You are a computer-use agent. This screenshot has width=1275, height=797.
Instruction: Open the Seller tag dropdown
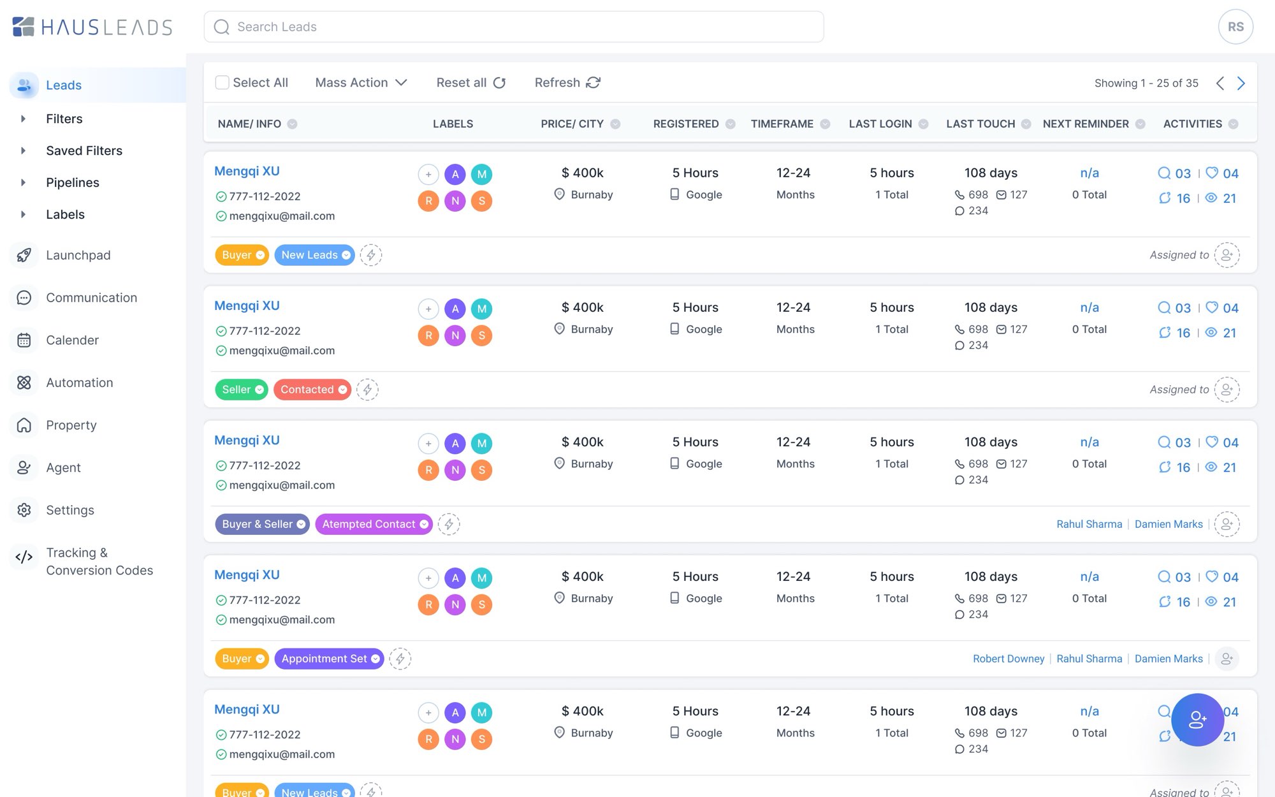tap(259, 390)
